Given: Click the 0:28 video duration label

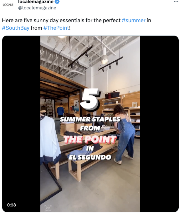Looking at the screenshot, I should [x=11, y=205].
